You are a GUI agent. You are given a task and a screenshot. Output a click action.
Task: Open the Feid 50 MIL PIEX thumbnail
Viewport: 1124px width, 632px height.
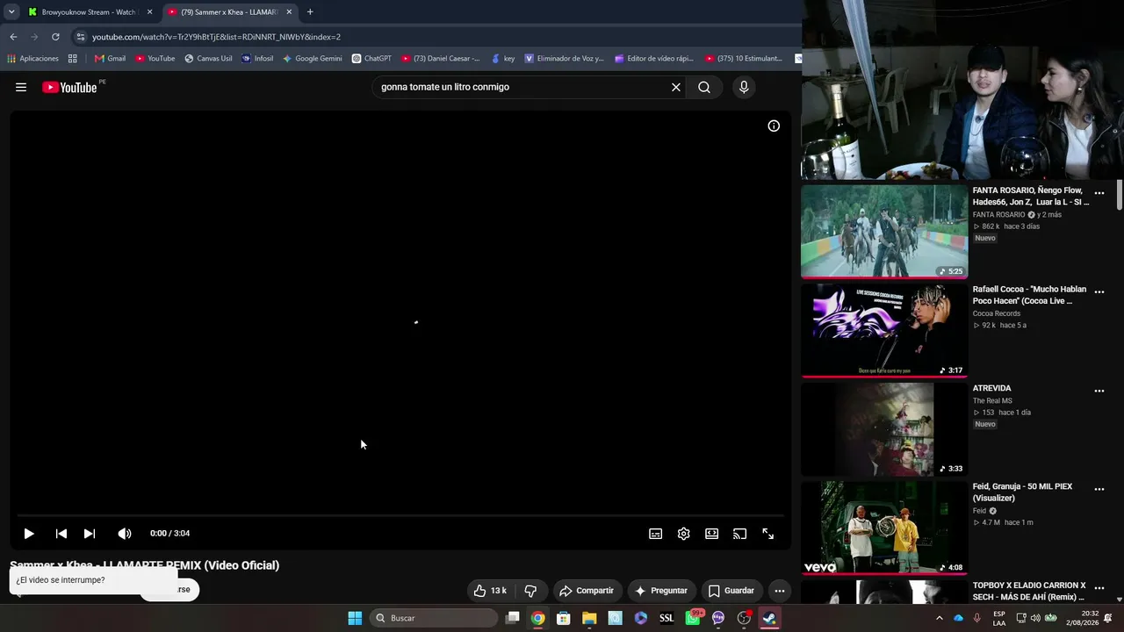(884, 528)
